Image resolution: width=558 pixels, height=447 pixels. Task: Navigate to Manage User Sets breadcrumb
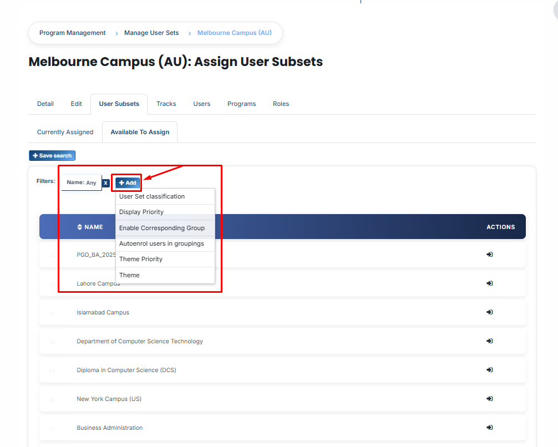point(151,33)
